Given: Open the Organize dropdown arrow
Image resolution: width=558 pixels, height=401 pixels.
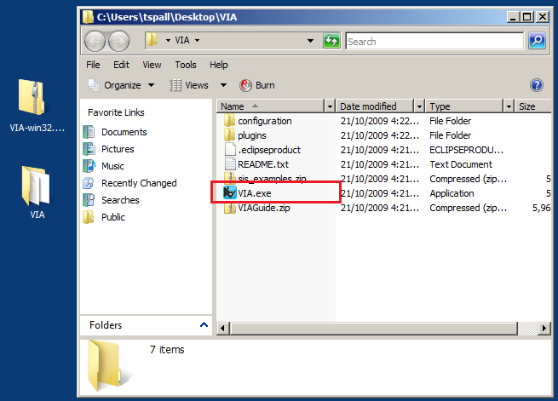Looking at the screenshot, I should coord(152,85).
